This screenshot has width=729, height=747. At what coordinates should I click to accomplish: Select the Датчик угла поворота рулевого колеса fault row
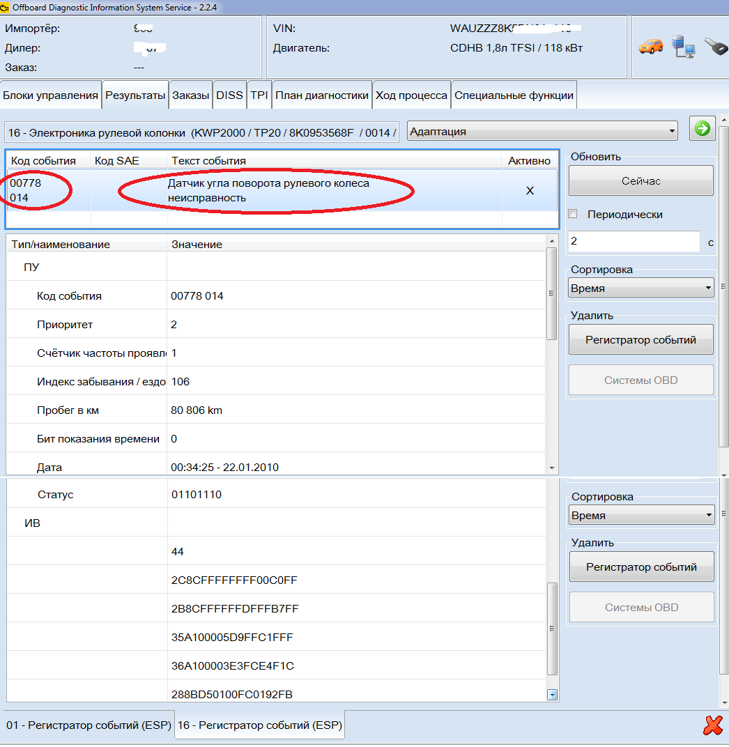[282, 190]
